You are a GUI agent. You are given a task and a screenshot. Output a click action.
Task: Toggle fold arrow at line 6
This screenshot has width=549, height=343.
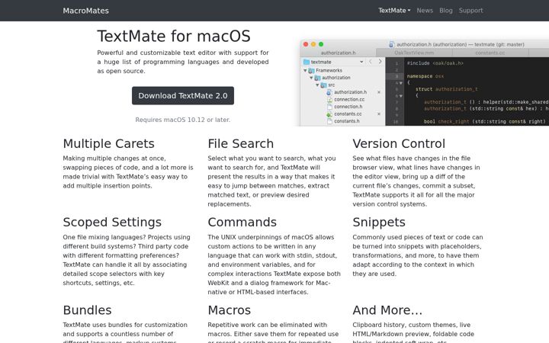(401, 95)
